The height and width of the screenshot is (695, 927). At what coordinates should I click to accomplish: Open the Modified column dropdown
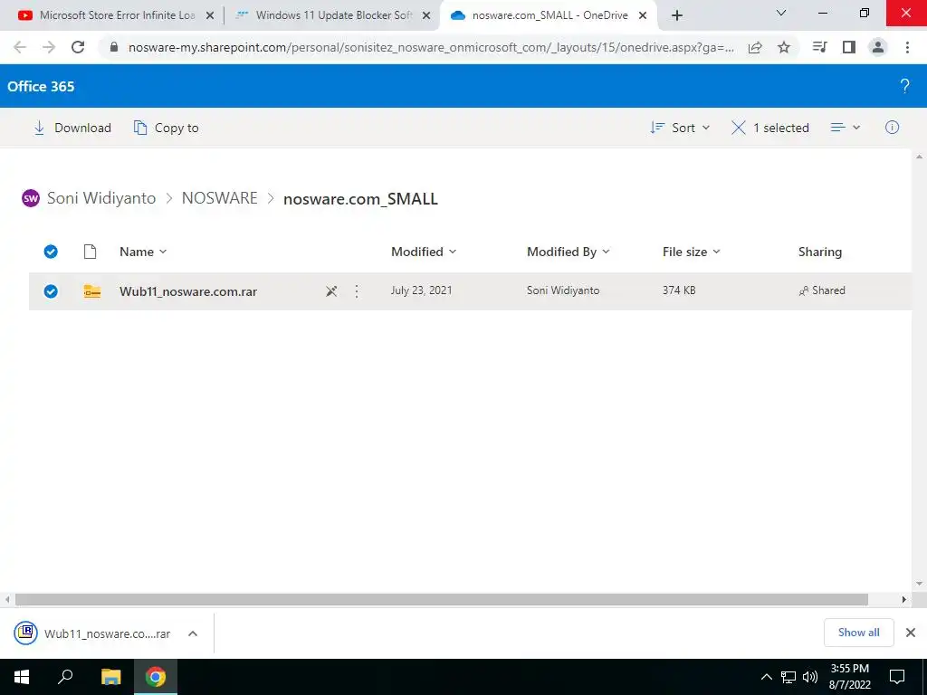[424, 252]
